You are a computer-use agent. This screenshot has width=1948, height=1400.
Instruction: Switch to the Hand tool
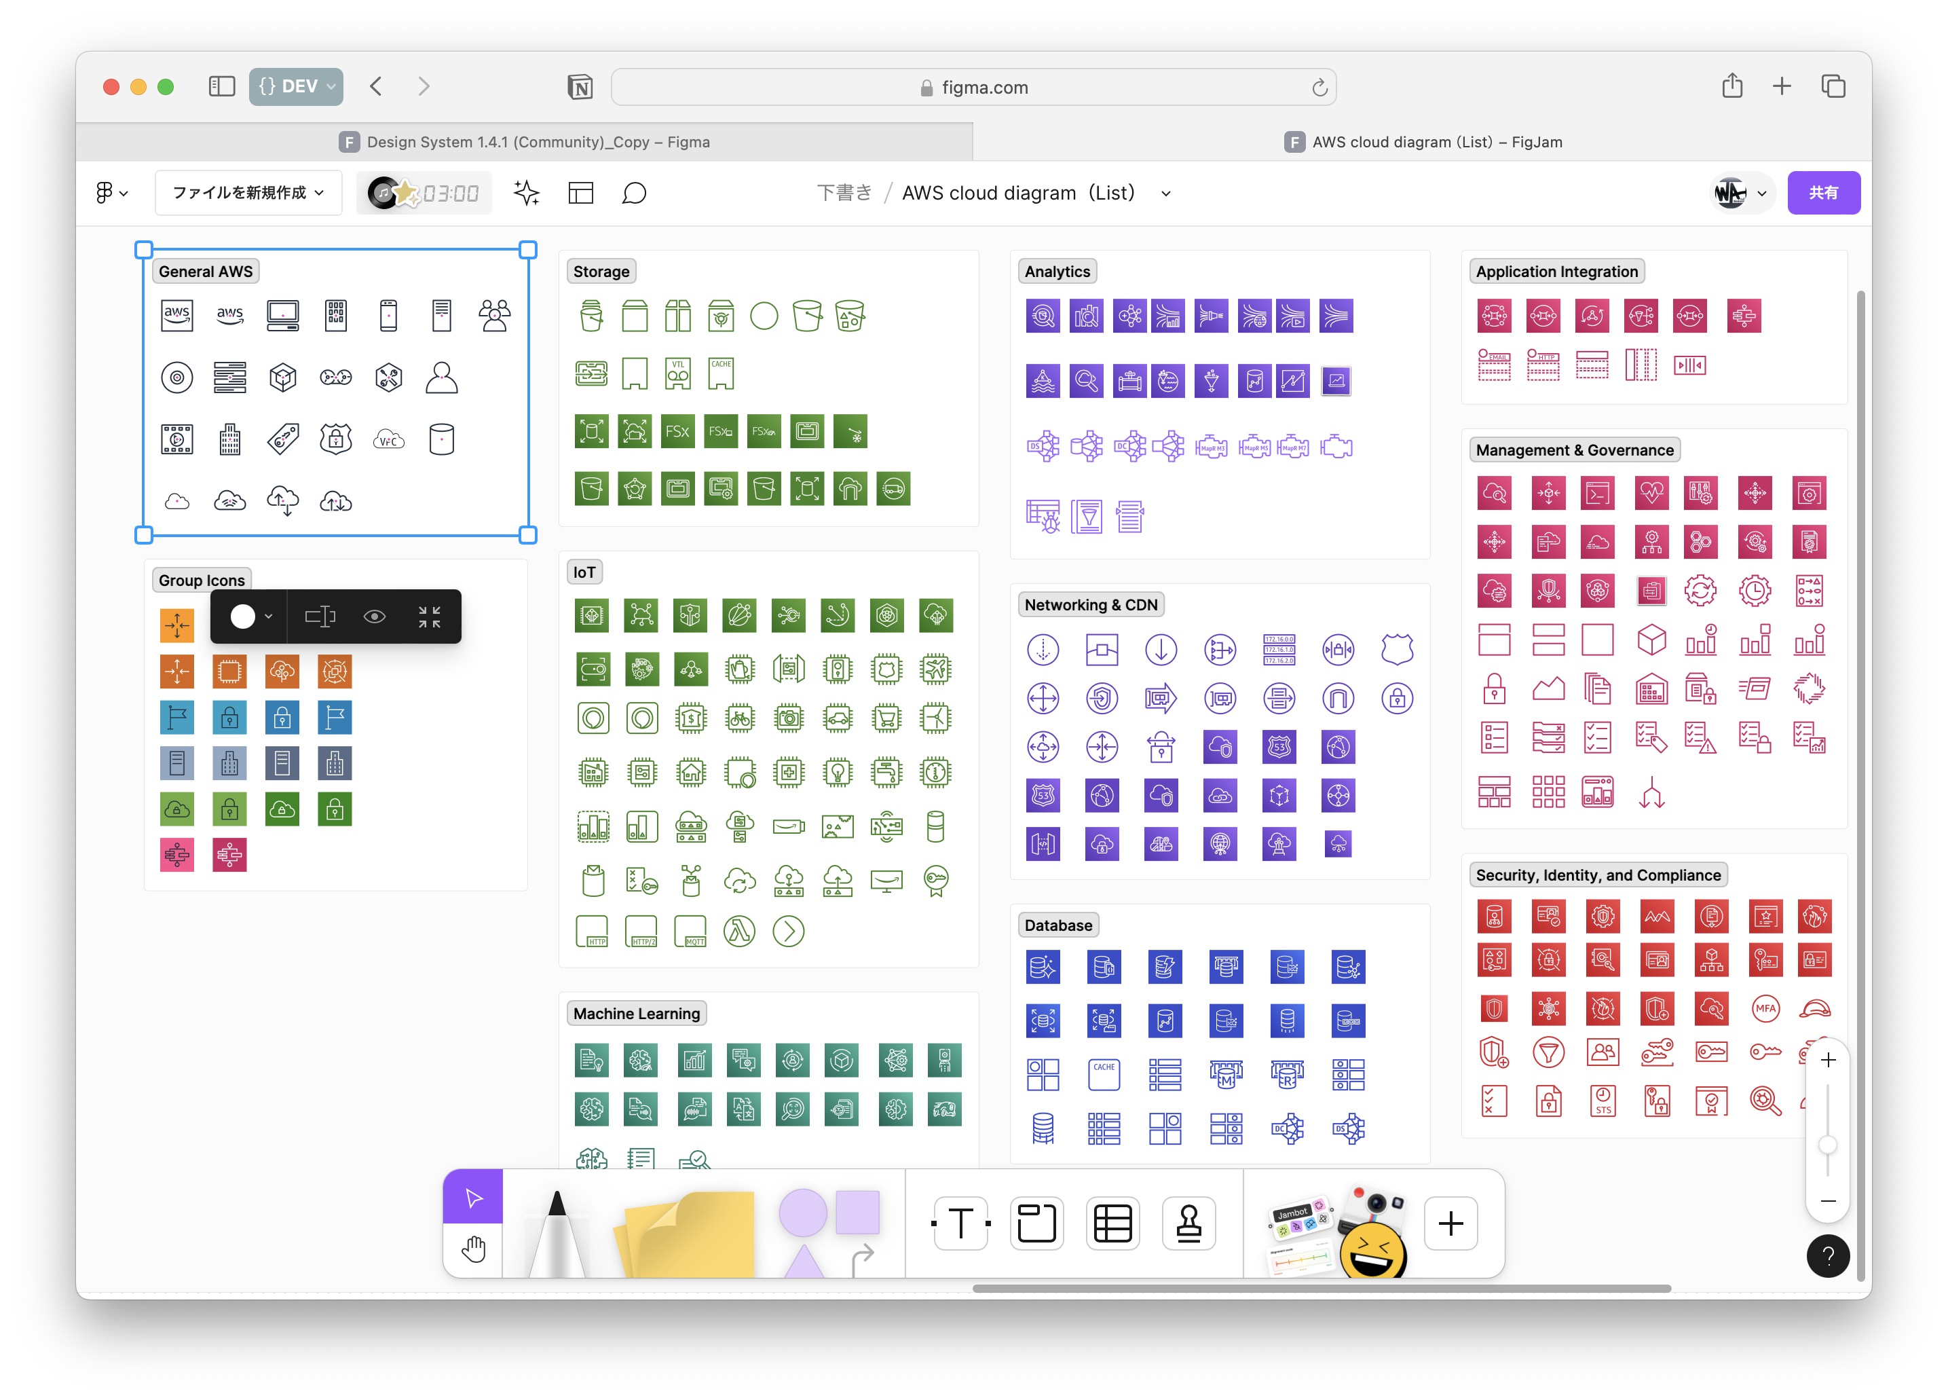tap(473, 1249)
